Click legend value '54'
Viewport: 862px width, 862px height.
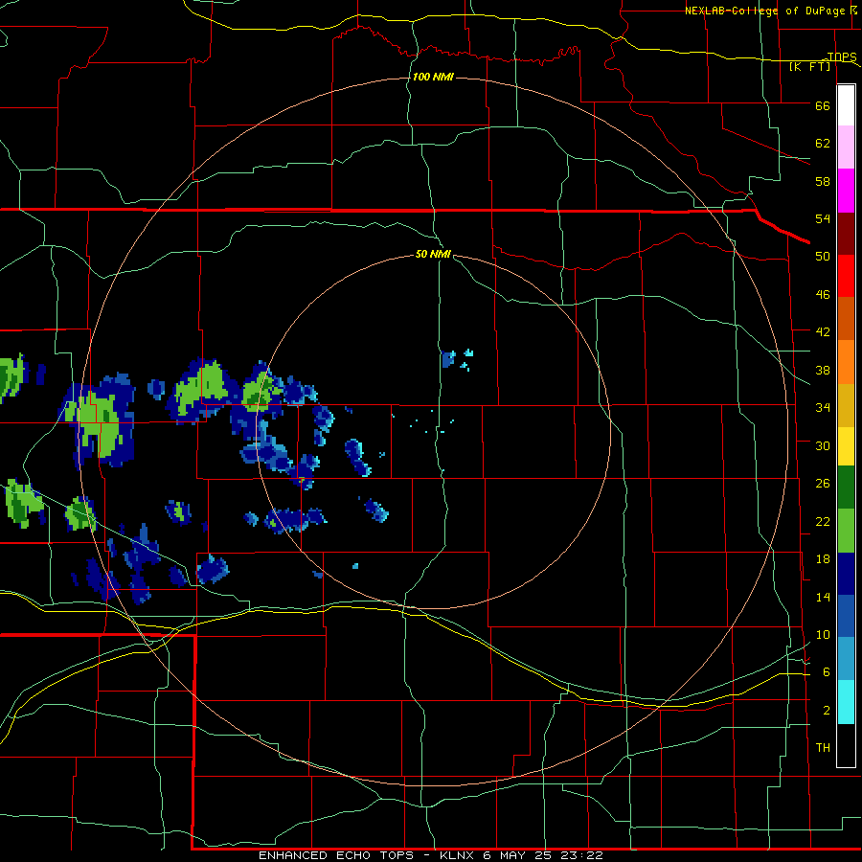pyautogui.click(x=823, y=218)
